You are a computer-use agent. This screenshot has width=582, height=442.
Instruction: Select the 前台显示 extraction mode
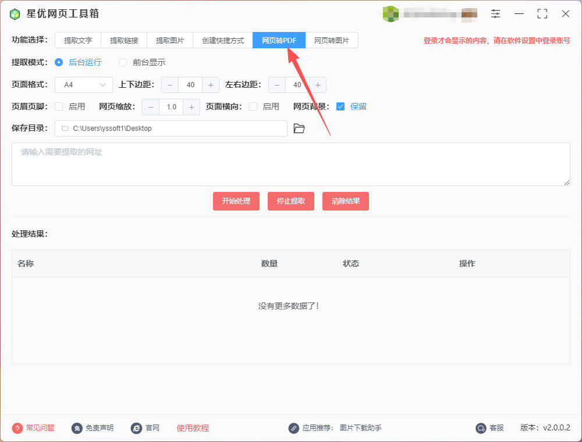pyautogui.click(x=123, y=62)
